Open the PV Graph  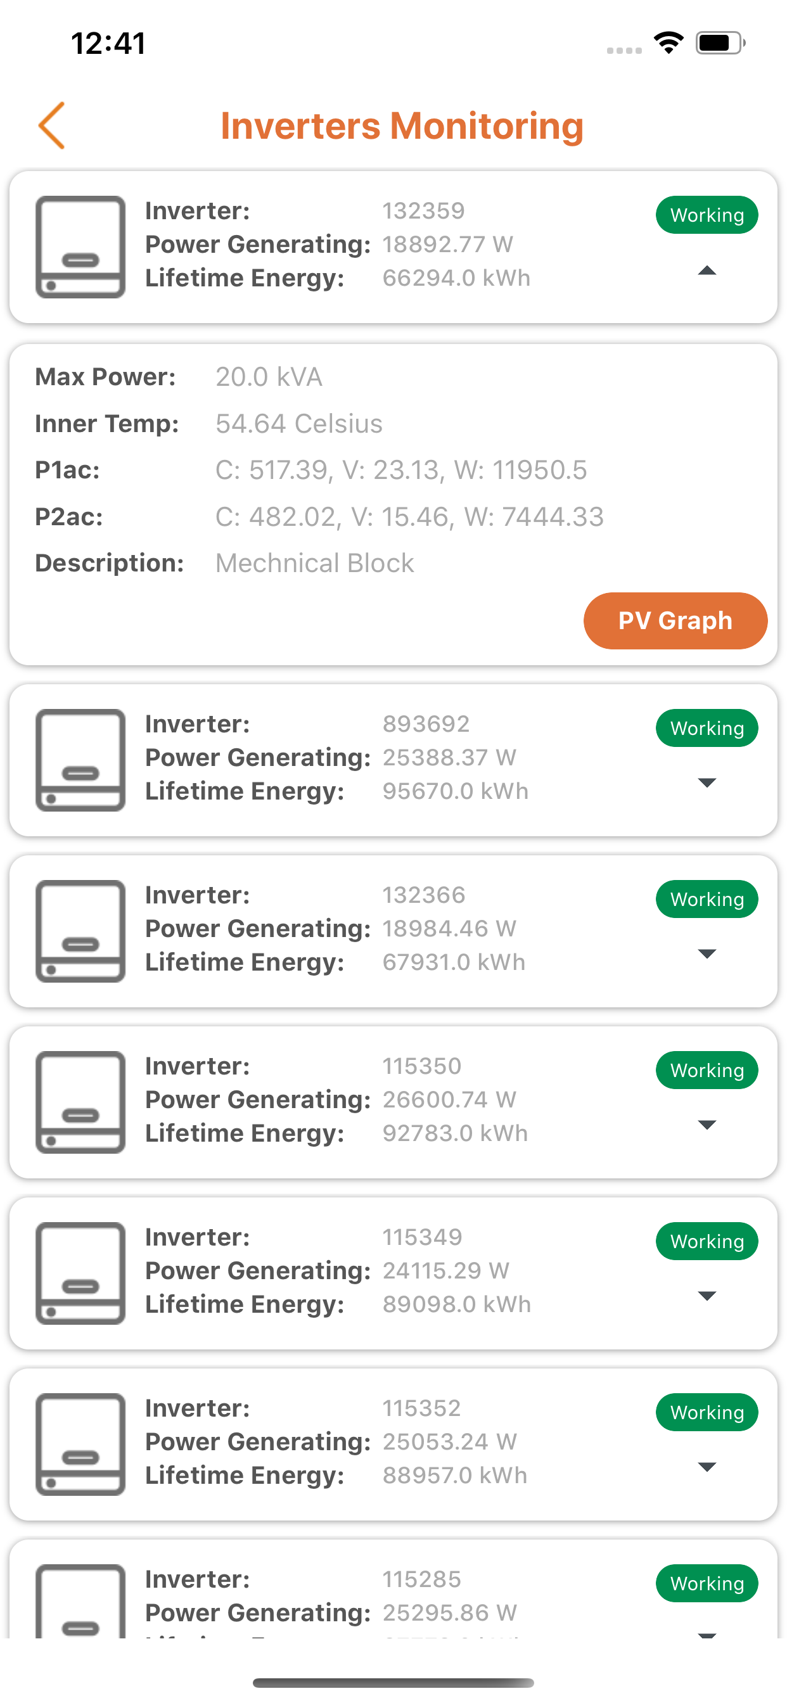[675, 621]
